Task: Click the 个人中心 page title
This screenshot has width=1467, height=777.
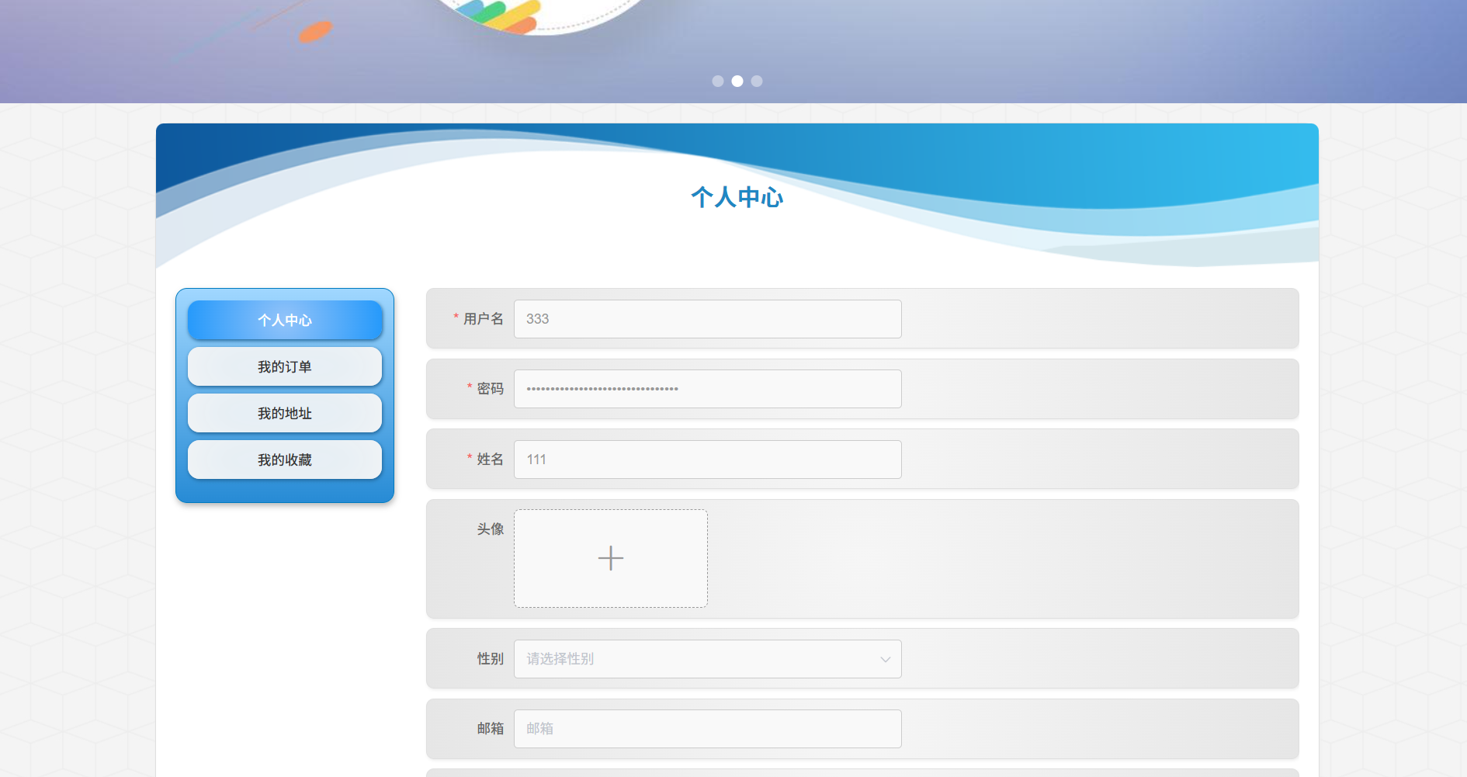Action: pos(737,198)
